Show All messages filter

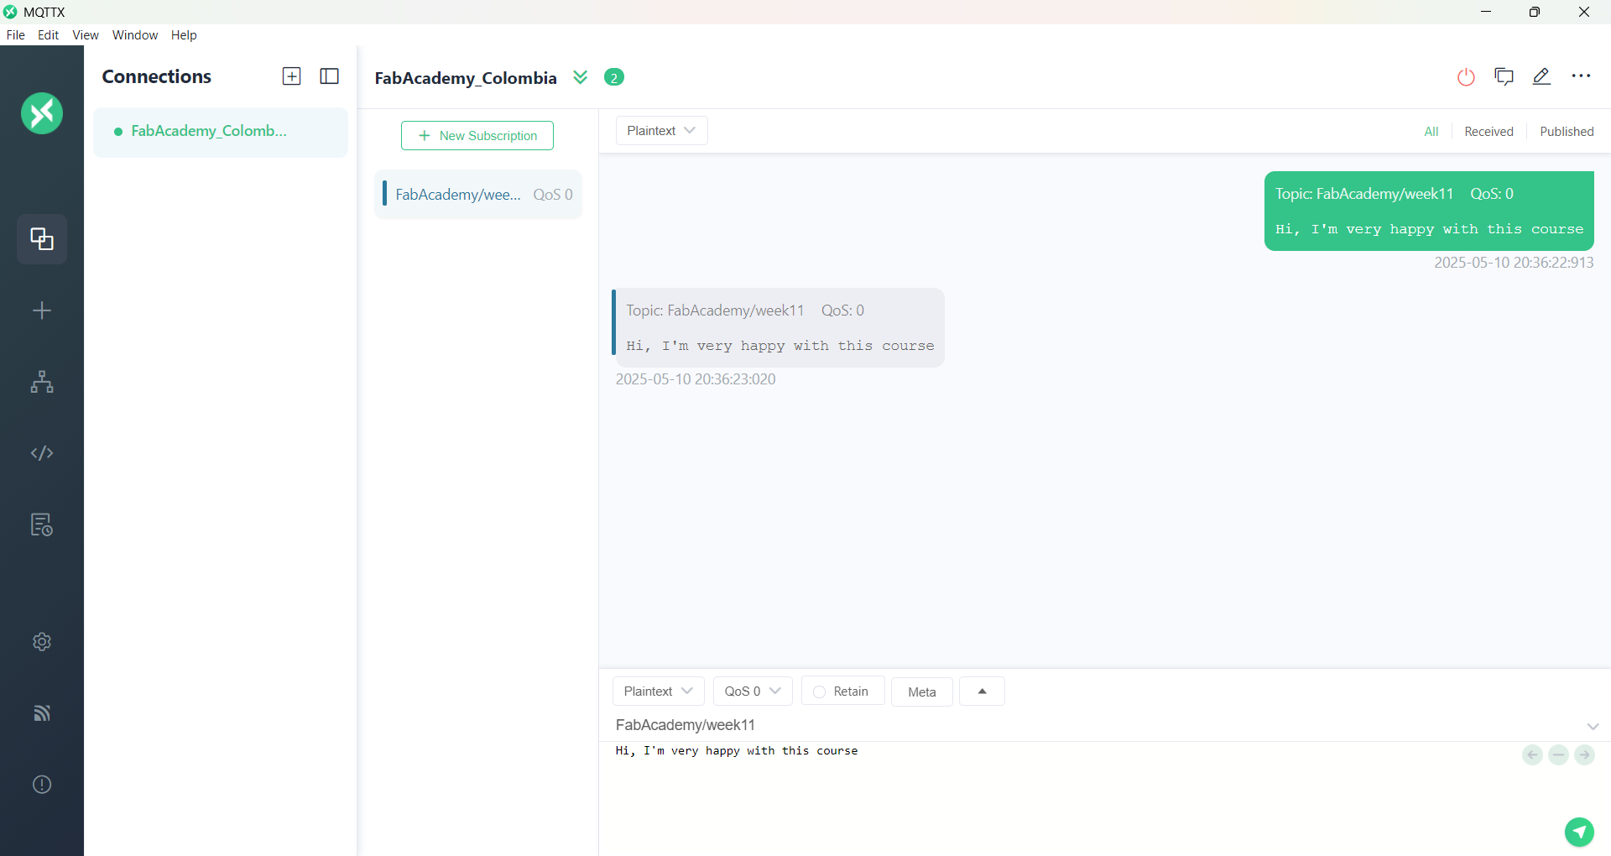(x=1431, y=132)
